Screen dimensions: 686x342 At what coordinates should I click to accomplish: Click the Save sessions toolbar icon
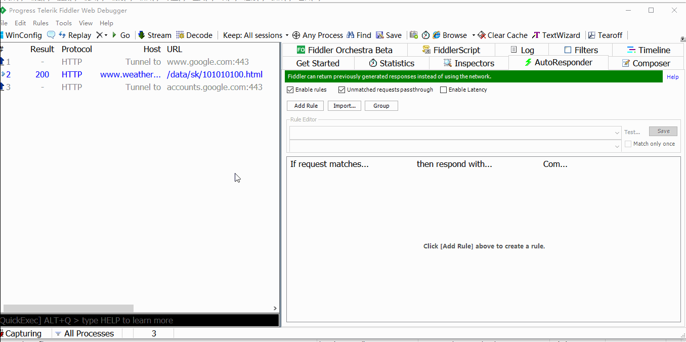[x=380, y=35]
